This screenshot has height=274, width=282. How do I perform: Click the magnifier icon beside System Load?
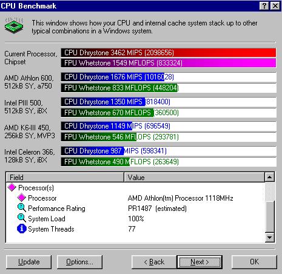click(x=22, y=218)
